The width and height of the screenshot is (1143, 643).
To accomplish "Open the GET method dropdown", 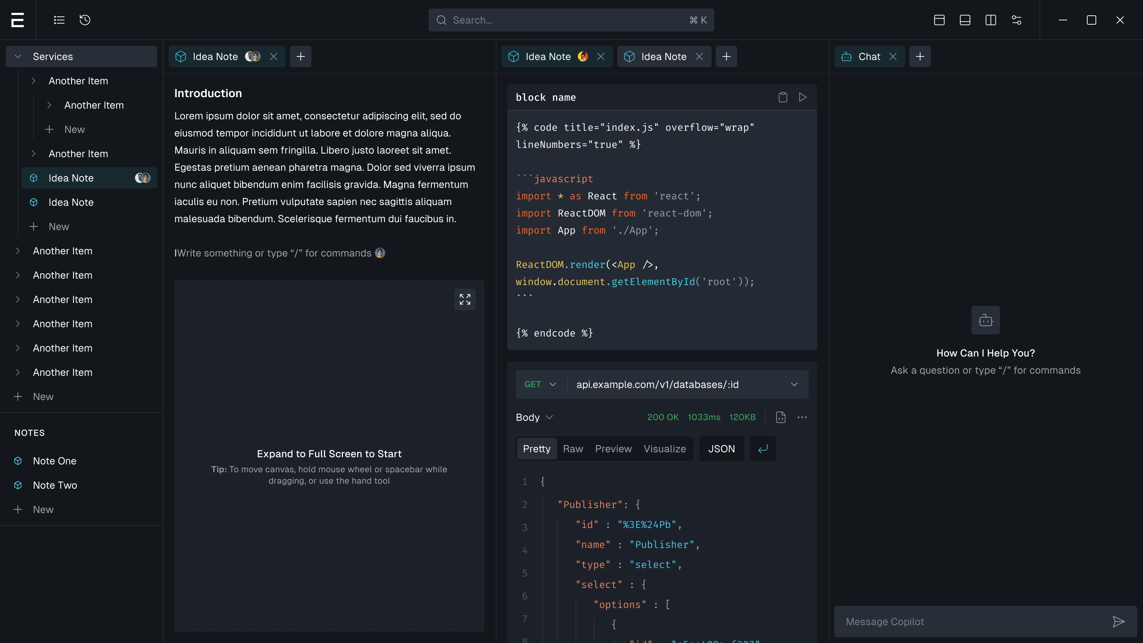I will coord(540,384).
